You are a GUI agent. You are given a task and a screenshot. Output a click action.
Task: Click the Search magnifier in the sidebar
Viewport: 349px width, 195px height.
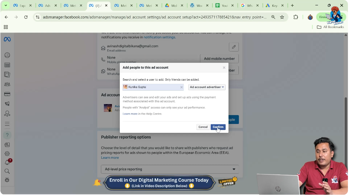[7, 171]
